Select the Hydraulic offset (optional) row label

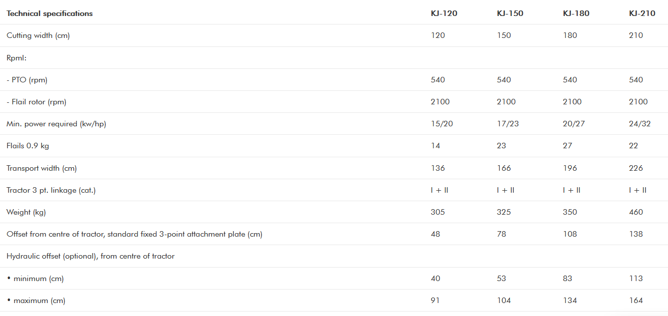[x=90, y=256]
